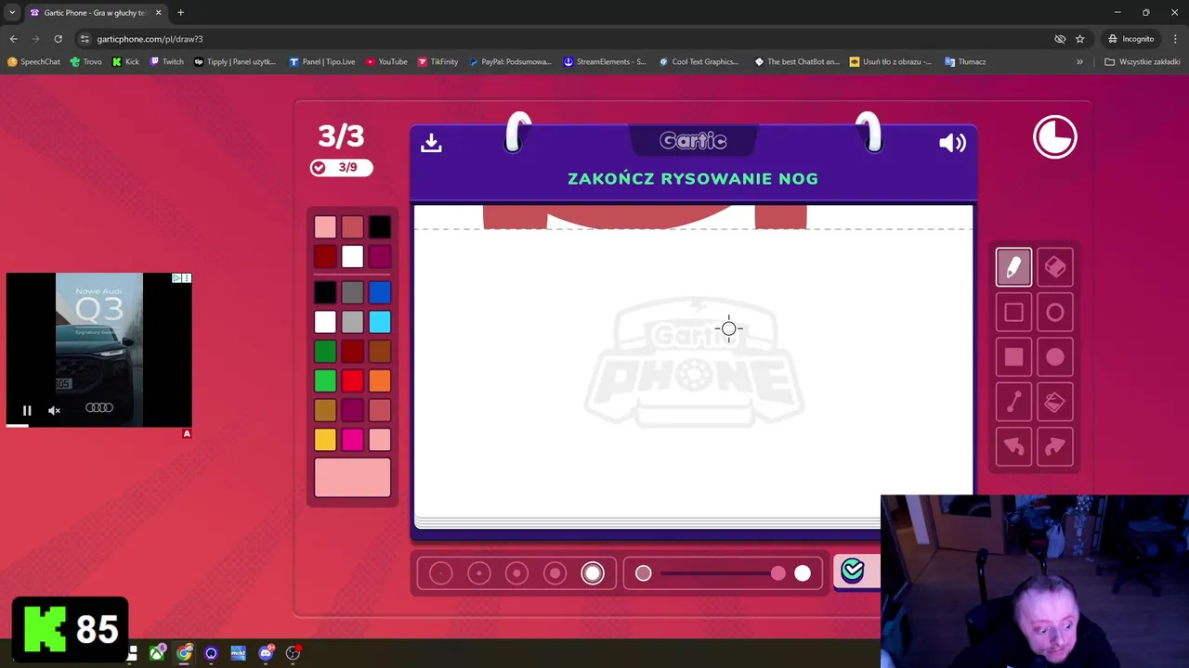
Task: Go back to the previous page
Action: coord(13,39)
